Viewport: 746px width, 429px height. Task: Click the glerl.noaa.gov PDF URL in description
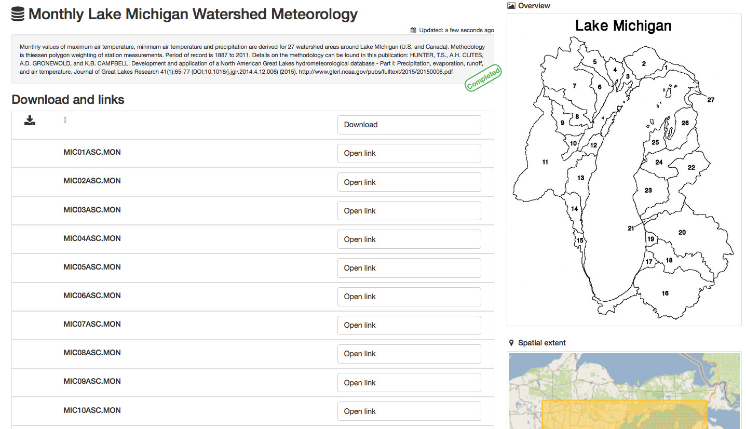pos(376,72)
